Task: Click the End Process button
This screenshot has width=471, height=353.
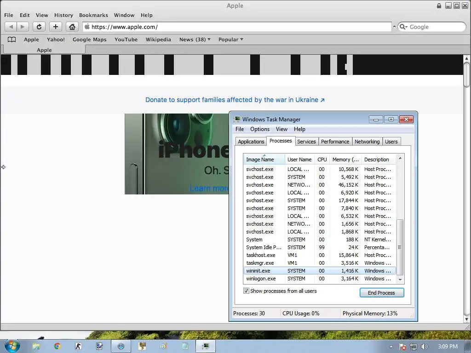Action: point(381,293)
